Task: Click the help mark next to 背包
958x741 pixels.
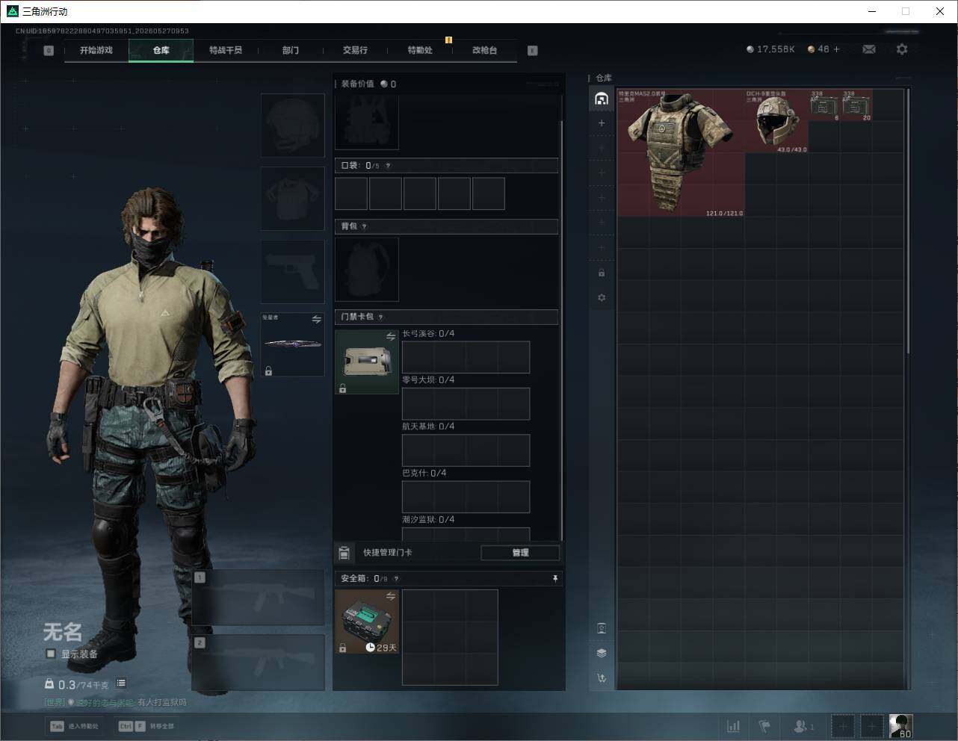Action: click(x=364, y=226)
